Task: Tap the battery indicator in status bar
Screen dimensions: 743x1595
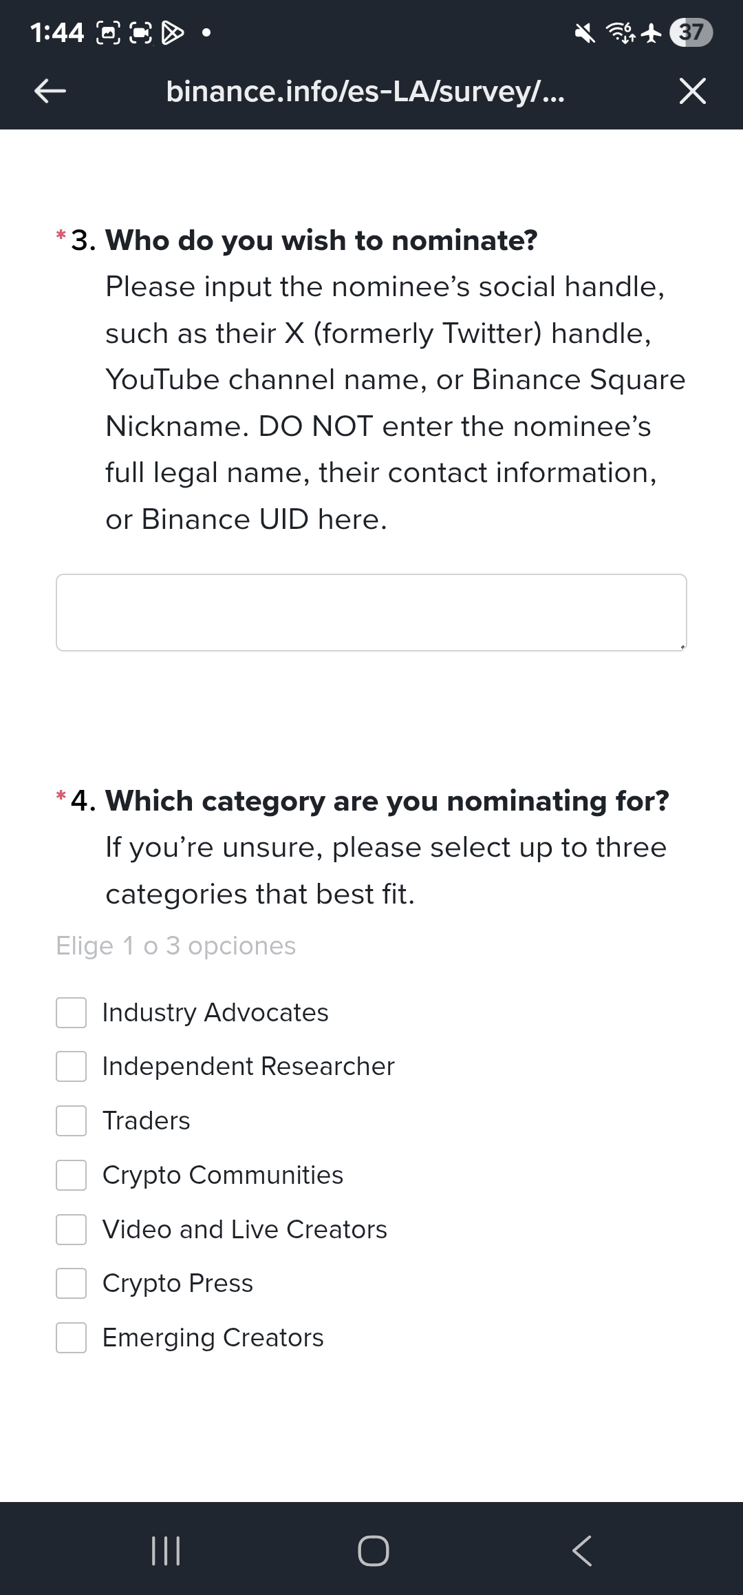Action: coord(691,32)
